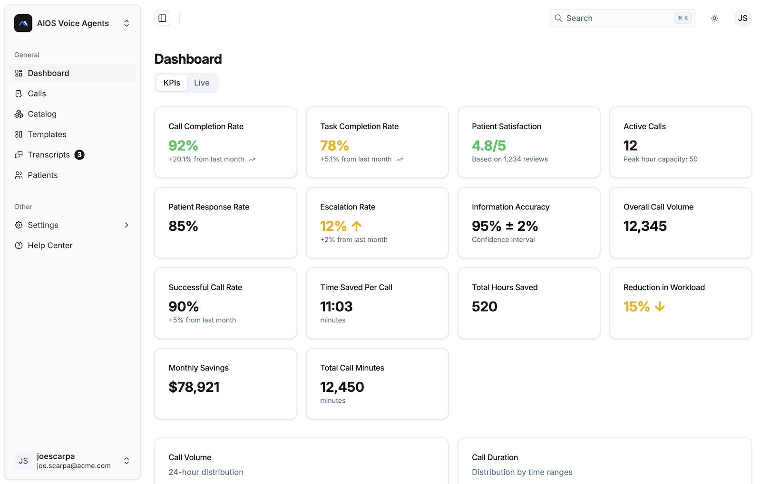Image resolution: width=761 pixels, height=484 pixels.
Task: Click the AIOS Voice Agents logo icon
Action: click(23, 23)
